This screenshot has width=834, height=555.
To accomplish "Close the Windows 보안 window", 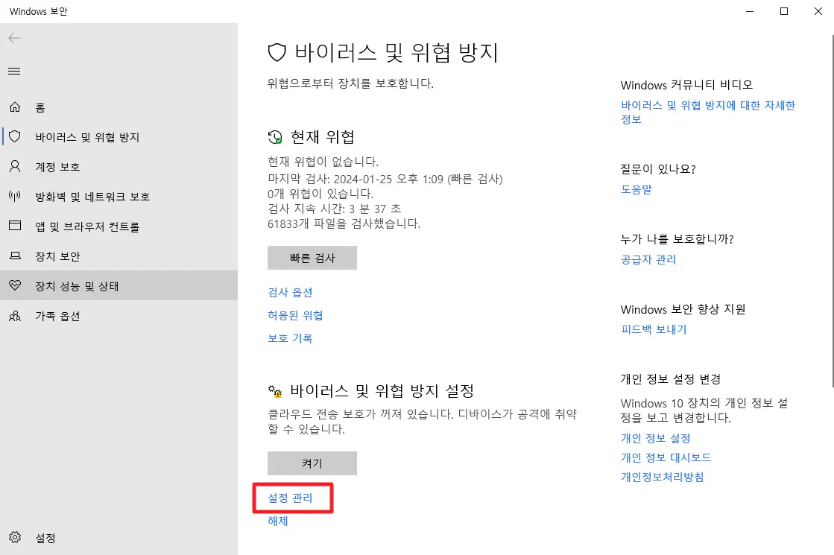I will click(x=818, y=11).
